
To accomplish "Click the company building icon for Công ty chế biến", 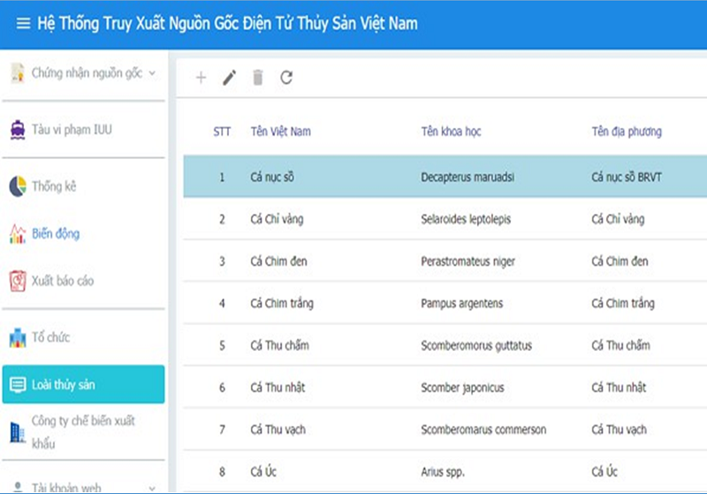I will [18, 432].
